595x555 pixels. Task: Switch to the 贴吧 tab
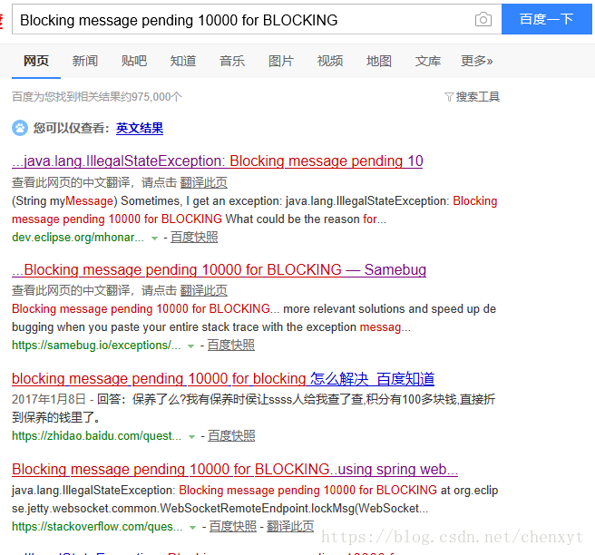click(x=134, y=61)
